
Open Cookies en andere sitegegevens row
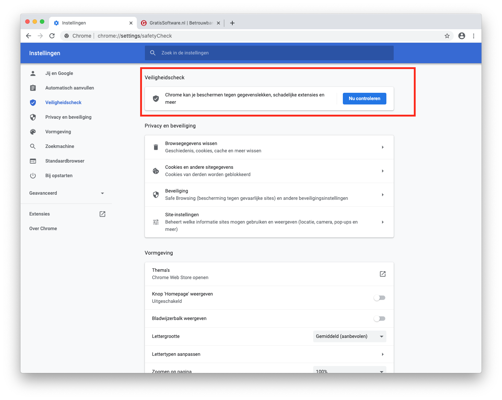coord(269,171)
